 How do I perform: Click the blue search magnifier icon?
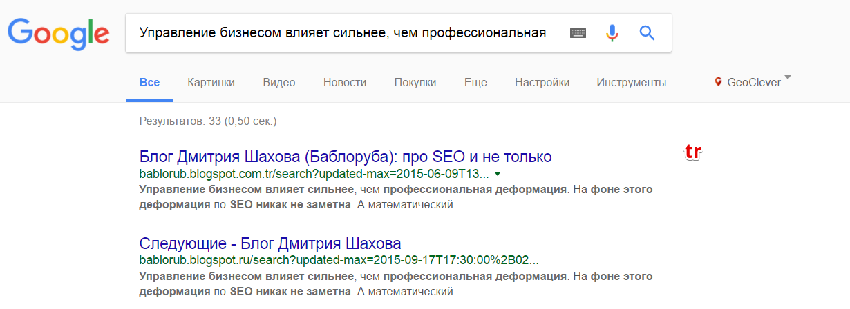pyautogui.click(x=647, y=32)
